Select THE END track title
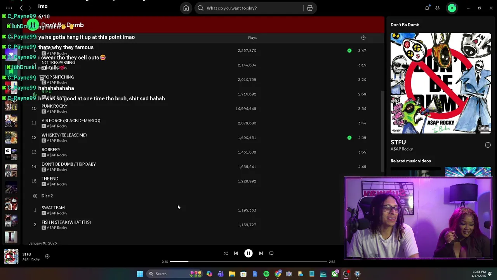497x280 pixels. (x=50, y=179)
